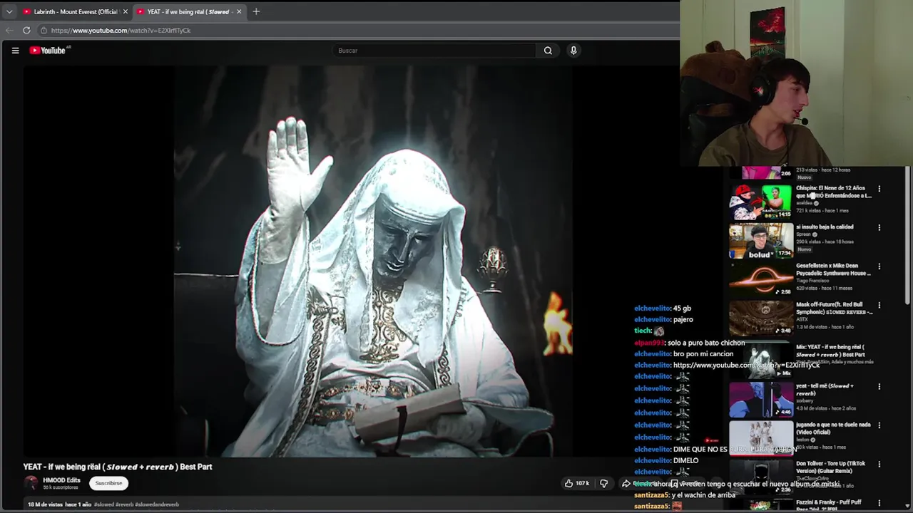
Task: Click the Spreen channel name
Action: 805,234
